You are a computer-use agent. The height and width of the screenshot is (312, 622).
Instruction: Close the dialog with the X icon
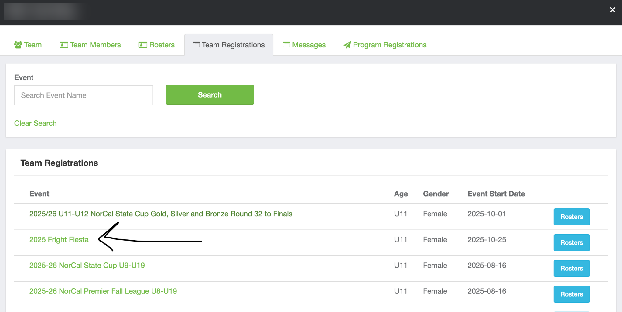point(613,10)
